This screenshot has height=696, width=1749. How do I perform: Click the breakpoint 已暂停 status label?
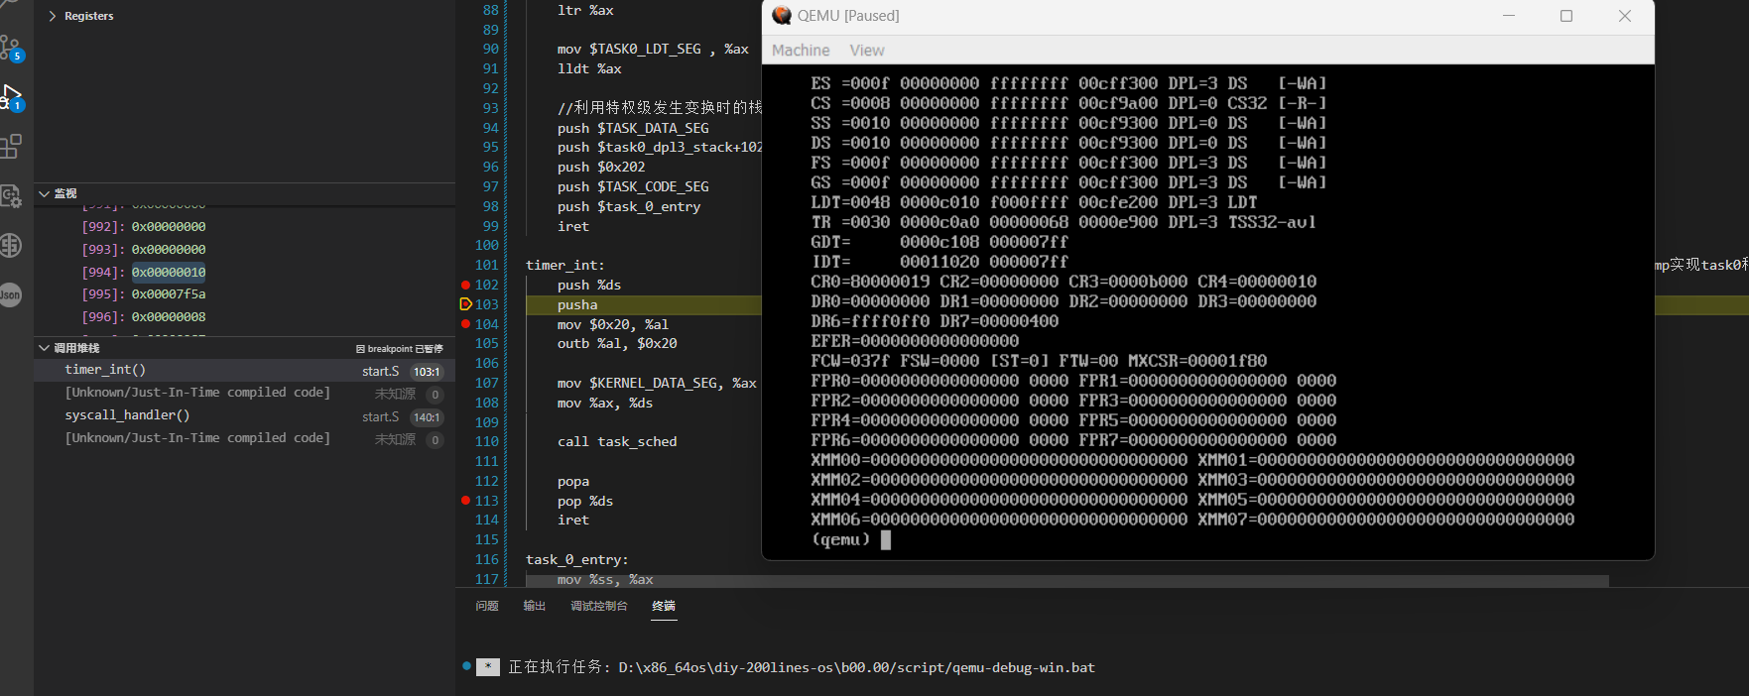(x=400, y=349)
